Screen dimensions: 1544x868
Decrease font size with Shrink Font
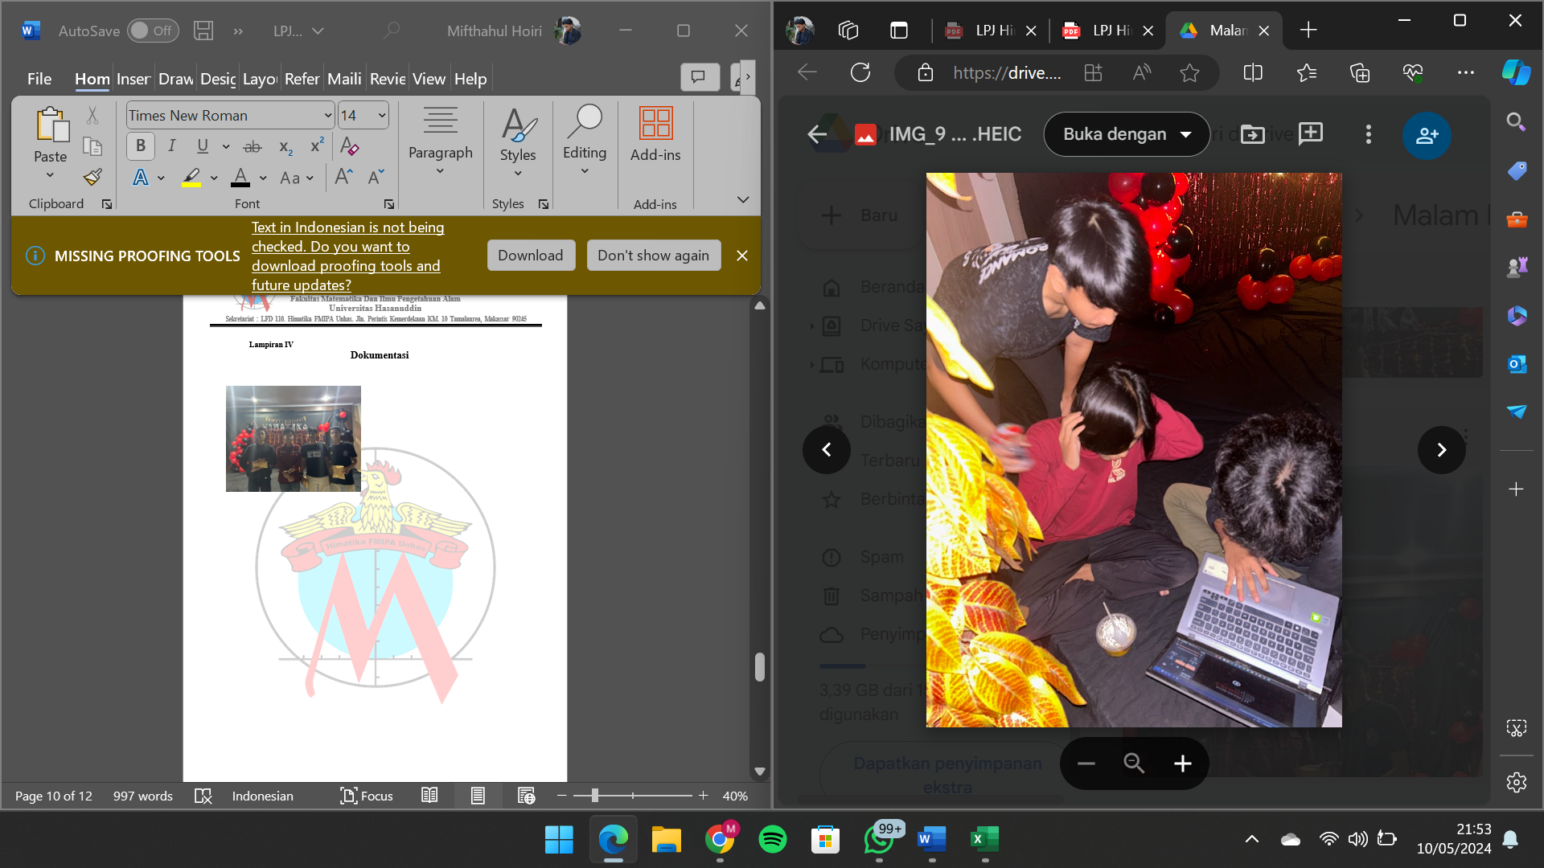(x=376, y=177)
